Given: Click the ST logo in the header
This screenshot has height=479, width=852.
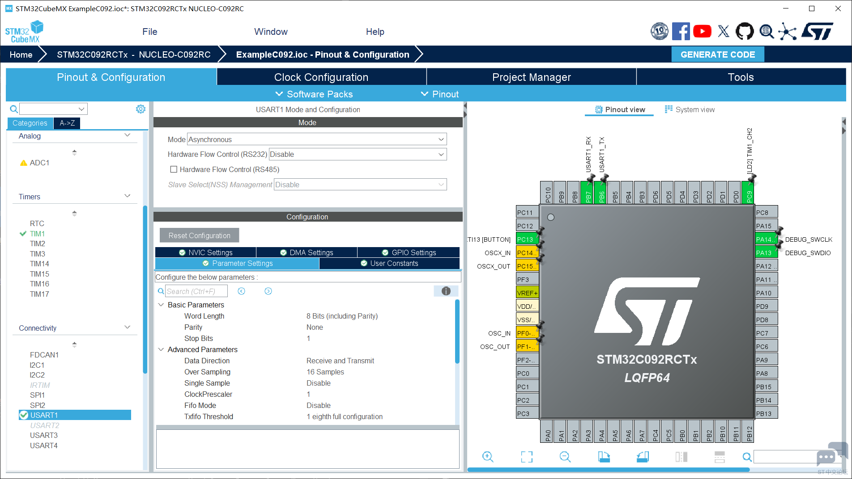Looking at the screenshot, I should click(x=817, y=31).
